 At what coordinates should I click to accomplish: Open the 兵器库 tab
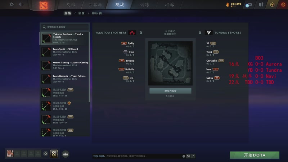point(95,5)
